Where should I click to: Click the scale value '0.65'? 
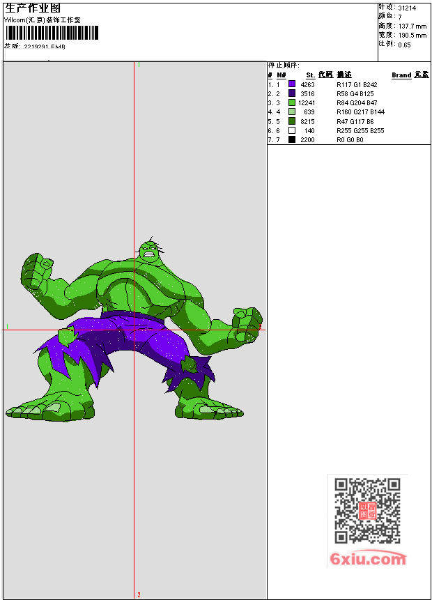404,45
